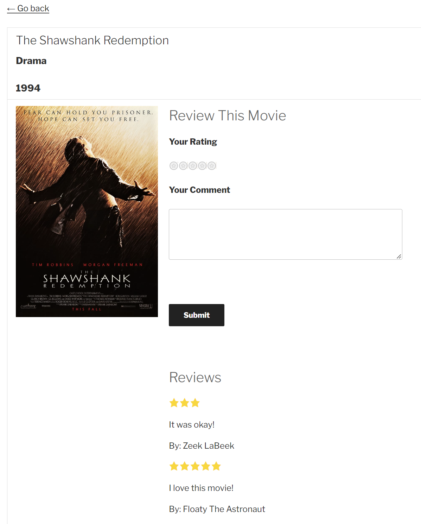Click the Go back link
The image size is (421, 524).
28,8
